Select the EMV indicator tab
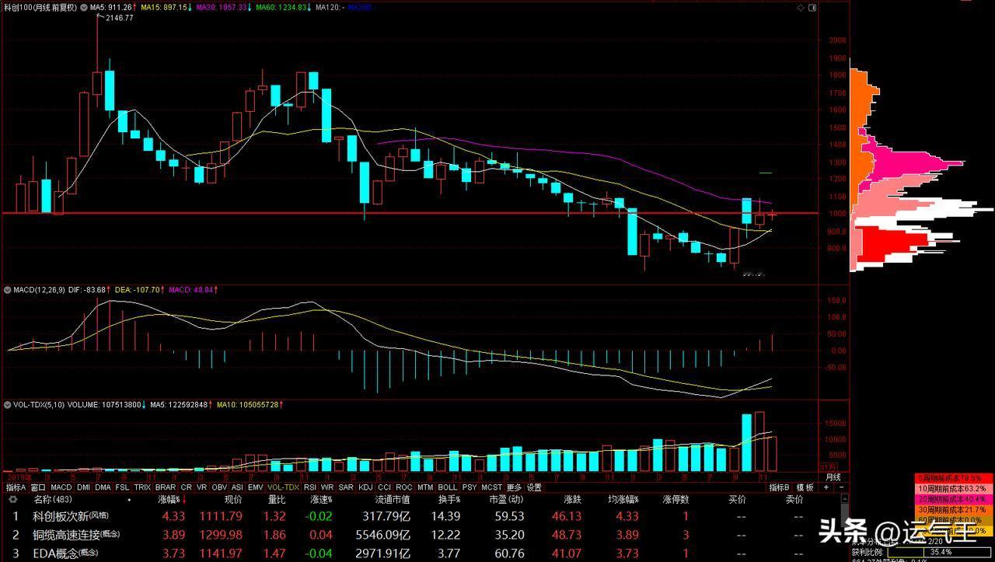This screenshot has width=995, height=562. (x=255, y=487)
